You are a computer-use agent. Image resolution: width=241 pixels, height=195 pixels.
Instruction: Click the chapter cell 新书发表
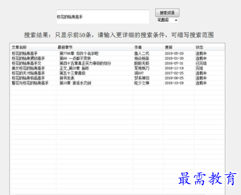click(x=67, y=78)
